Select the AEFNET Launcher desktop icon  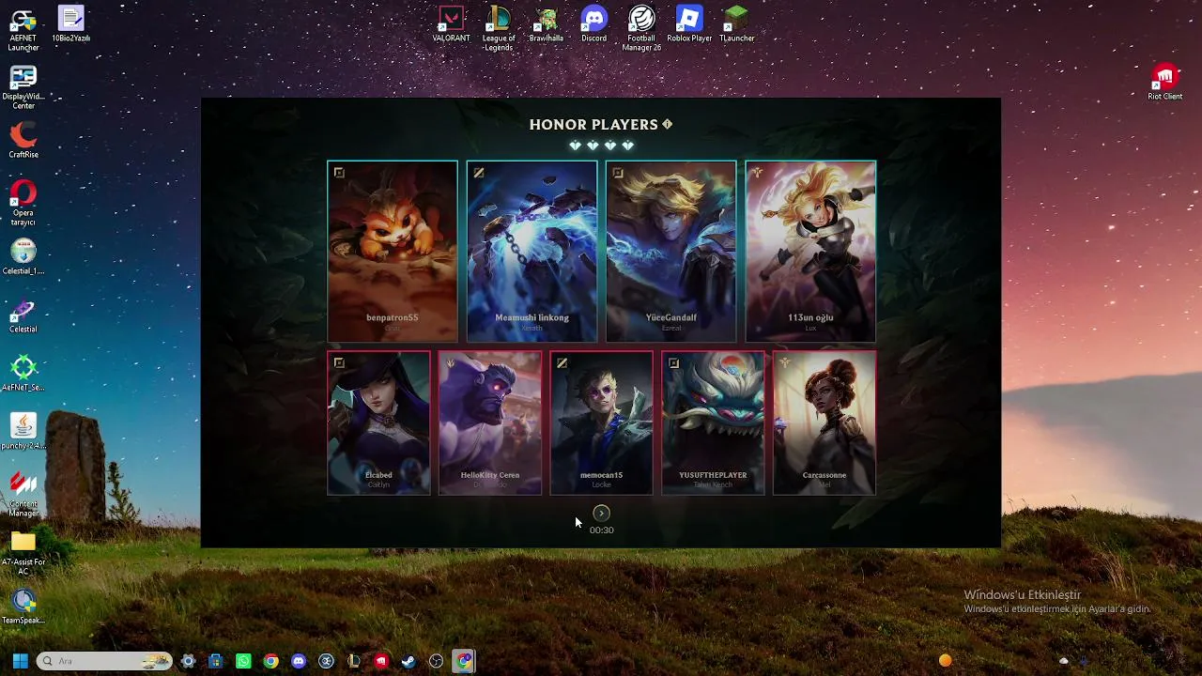click(x=23, y=29)
